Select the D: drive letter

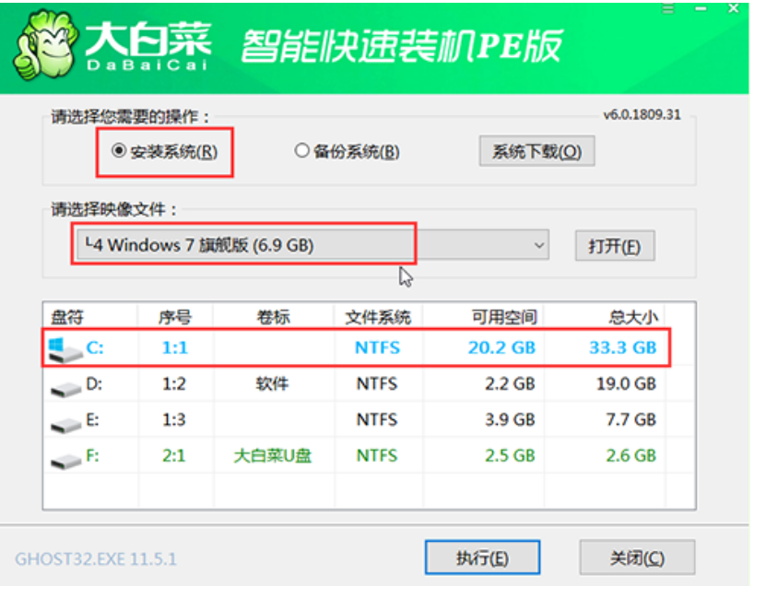pos(94,383)
